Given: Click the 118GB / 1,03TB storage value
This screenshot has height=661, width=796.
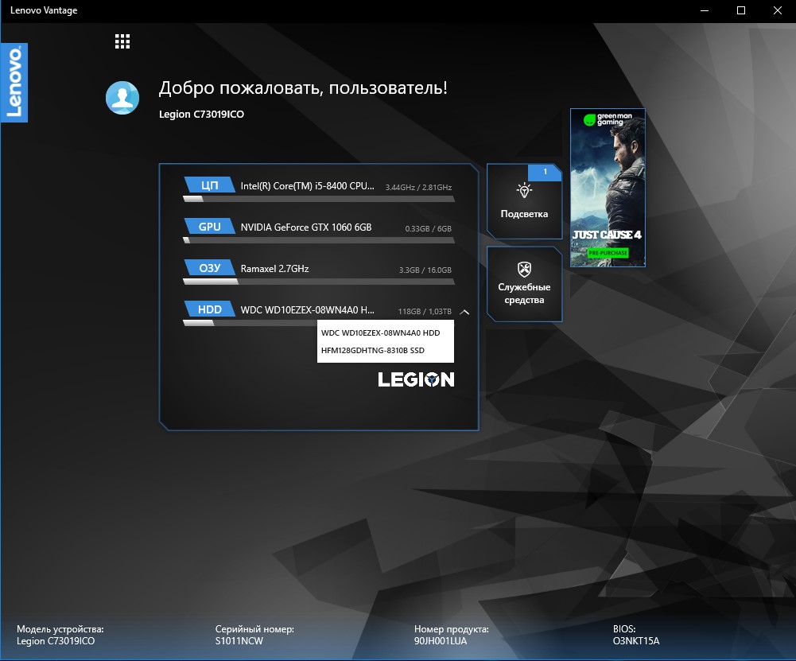Looking at the screenshot, I should point(425,311).
